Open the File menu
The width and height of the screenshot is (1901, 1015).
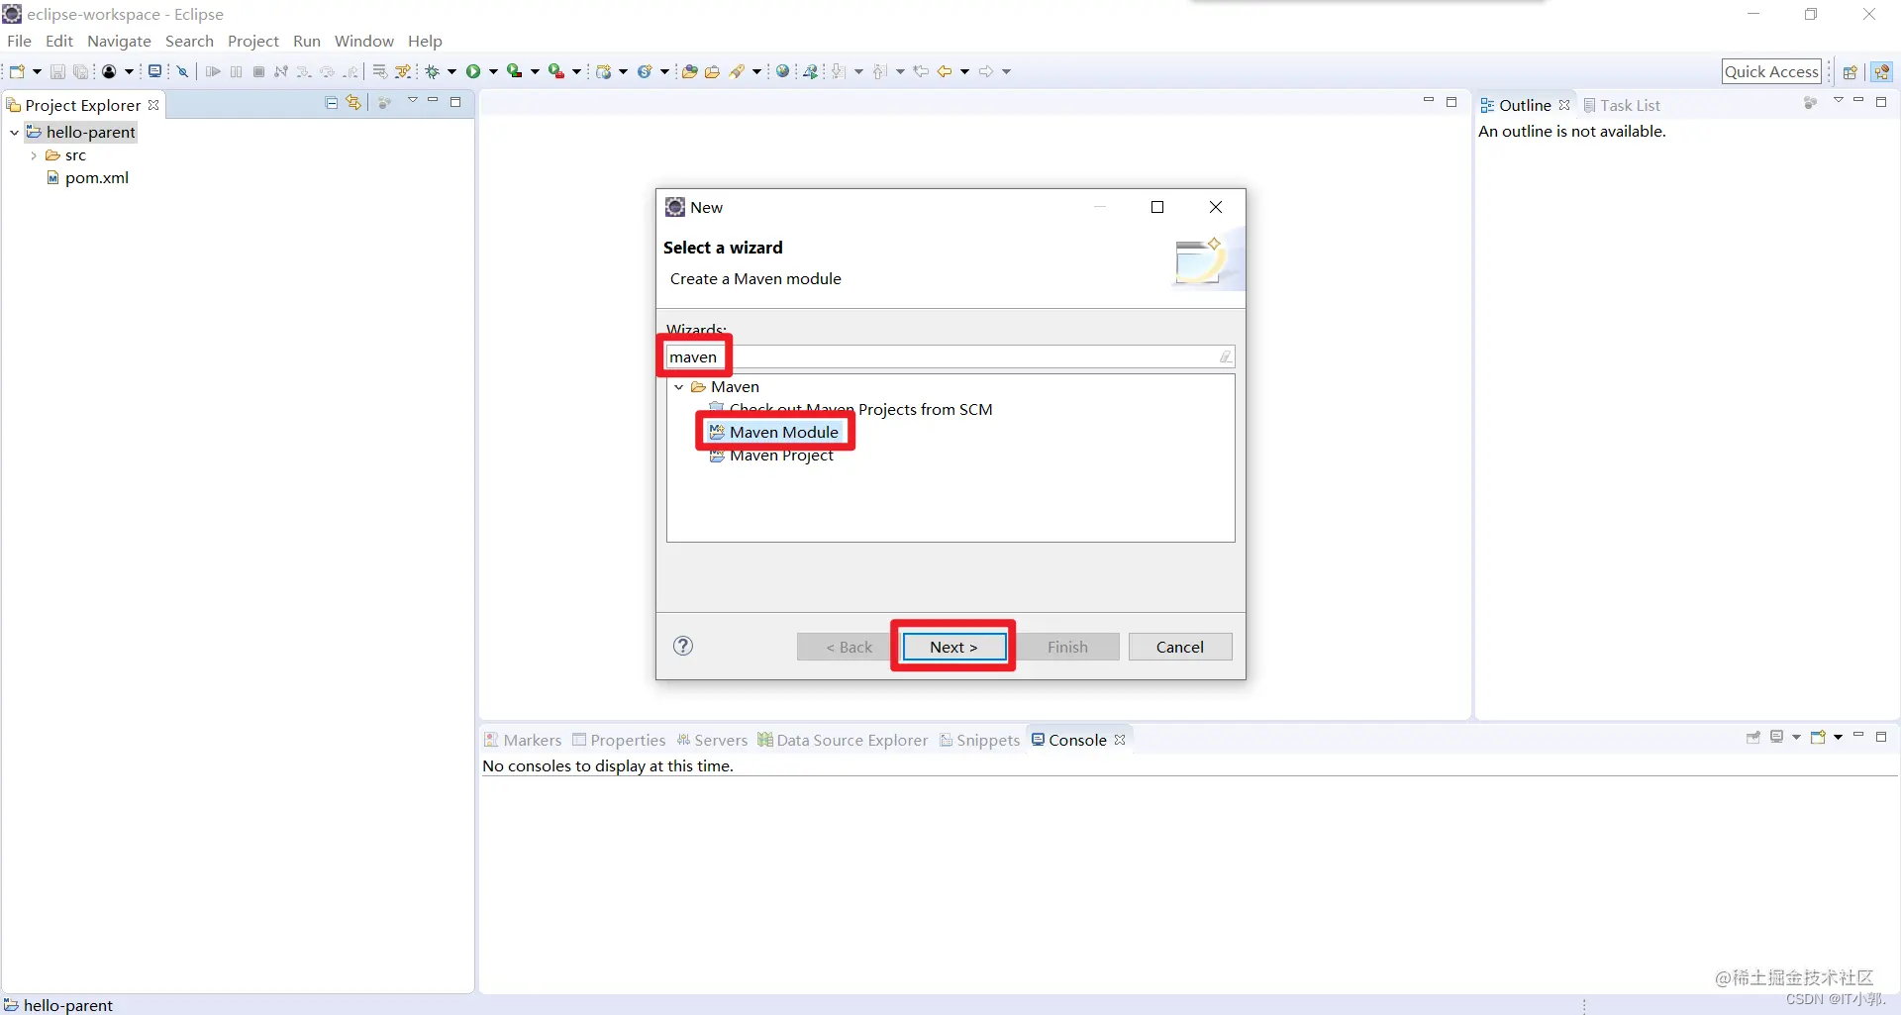[19, 41]
